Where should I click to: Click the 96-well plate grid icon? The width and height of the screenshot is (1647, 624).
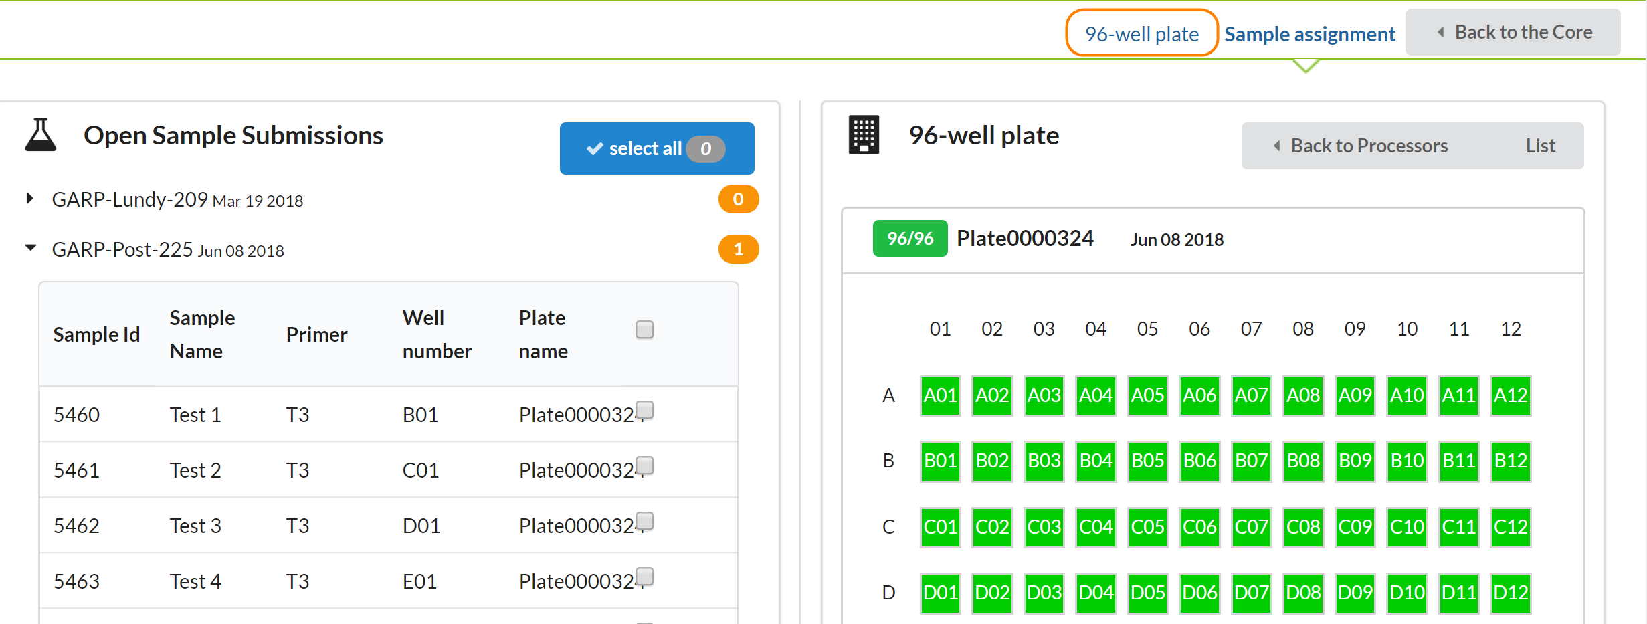[x=863, y=134]
